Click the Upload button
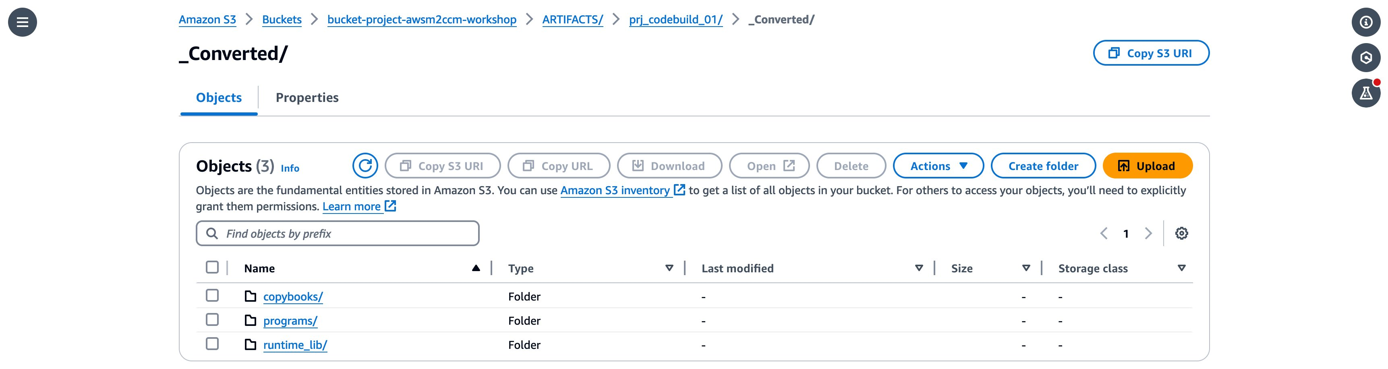Image resolution: width=1388 pixels, height=369 pixels. click(x=1147, y=166)
